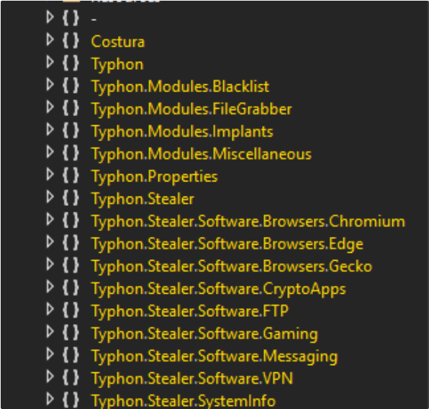Expand the Typhon namespace node
Screen dimensions: 429x409
(x=50, y=62)
